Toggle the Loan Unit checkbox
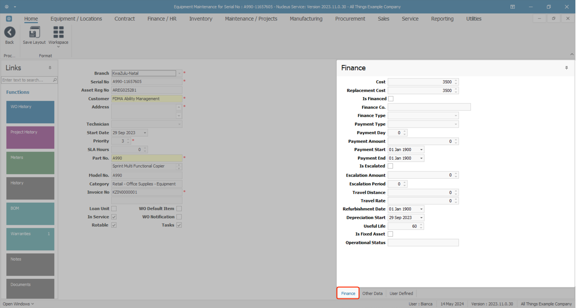This screenshot has height=308, width=579. 114,209
